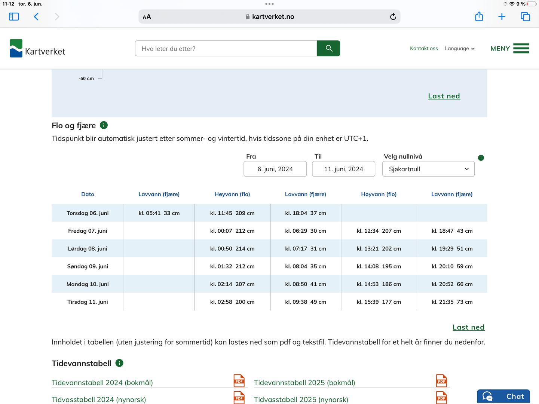Select the -50 cm axis label
The image size is (539, 404).
click(86, 79)
